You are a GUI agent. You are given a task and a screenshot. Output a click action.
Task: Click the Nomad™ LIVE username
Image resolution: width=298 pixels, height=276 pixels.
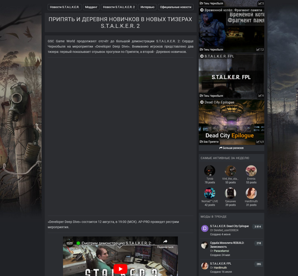pyautogui.click(x=209, y=201)
